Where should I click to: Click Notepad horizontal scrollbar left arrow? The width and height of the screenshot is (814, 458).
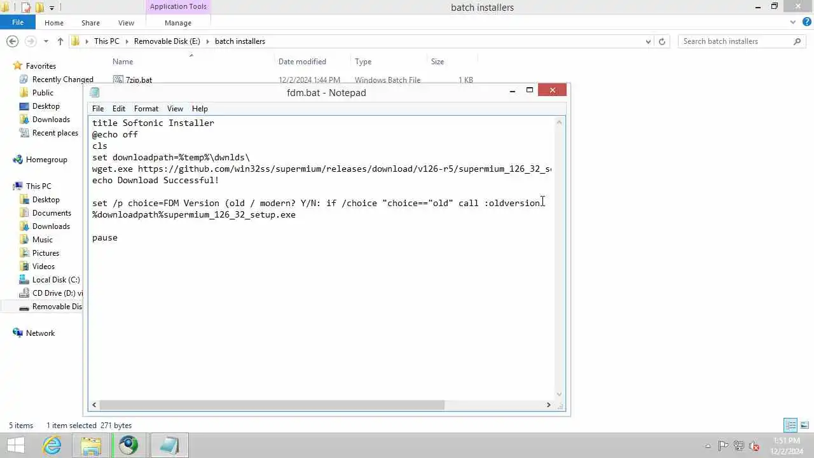tap(94, 405)
